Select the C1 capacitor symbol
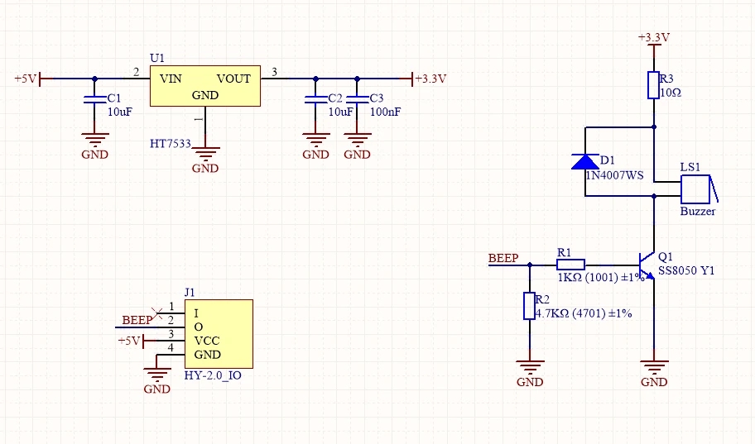 (x=93, y=100)
